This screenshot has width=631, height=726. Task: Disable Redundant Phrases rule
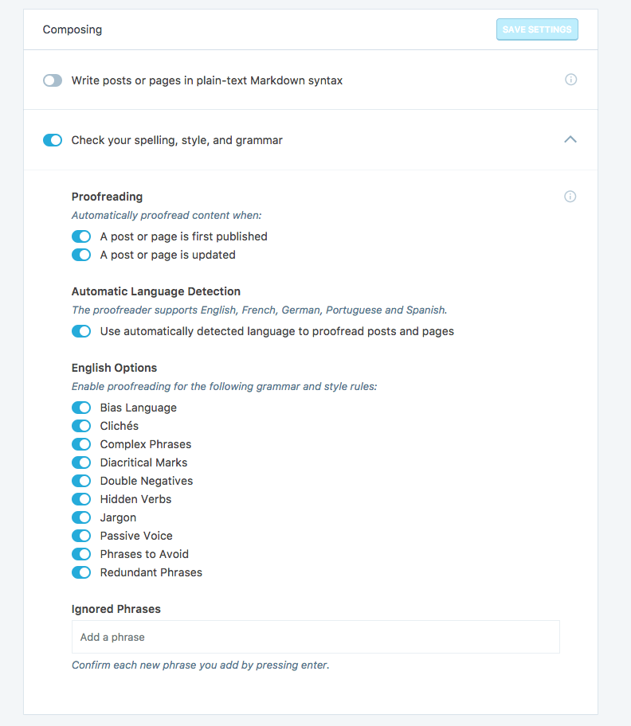[x=81, y=572]
